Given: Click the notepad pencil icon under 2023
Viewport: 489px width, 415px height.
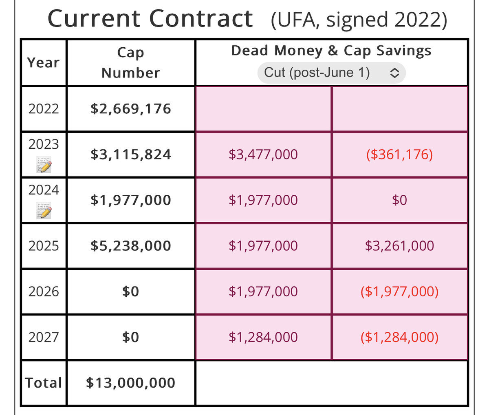Looking at the screenshot, I should click(44, 166).
